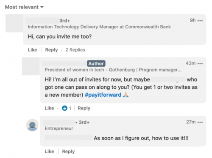This screenshot has width=212, height=158.
Task: Open the Most relevant sort dropdown
Action: pyautogui.click(x=24, y=7)
